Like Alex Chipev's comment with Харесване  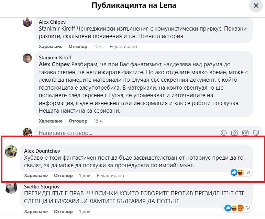51,46
